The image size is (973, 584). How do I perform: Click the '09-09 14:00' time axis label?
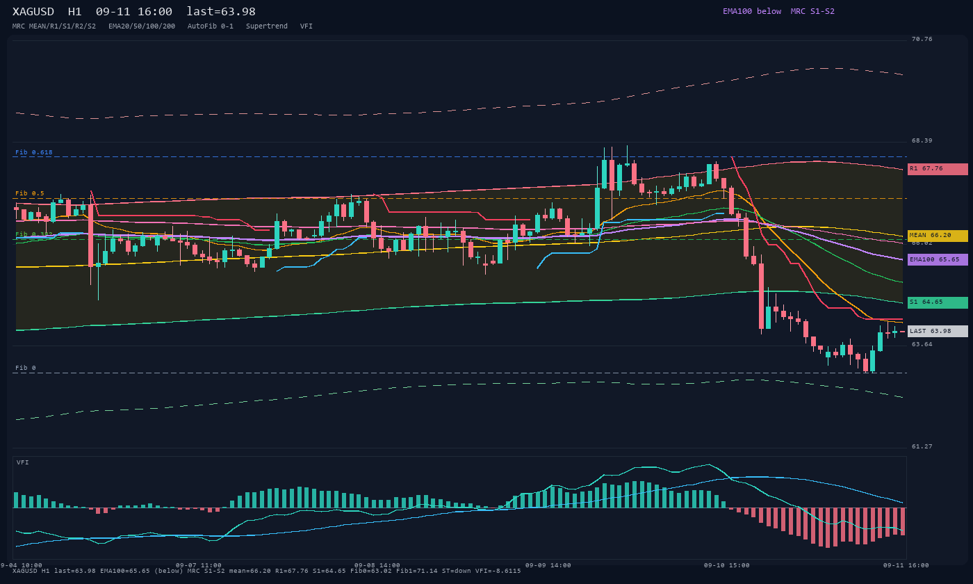pos(548,565)
